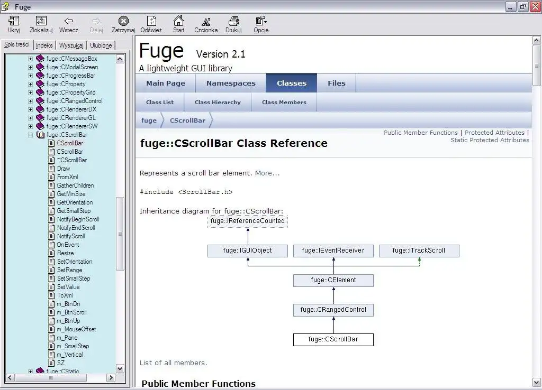Expand the fuge::CRendererGL tree node
This screenshot has width=542, height=390.
point(30,118)
